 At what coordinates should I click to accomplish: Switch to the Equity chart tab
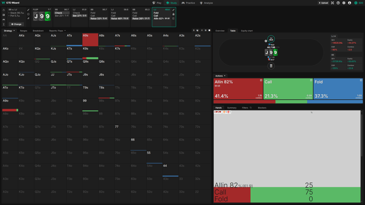click(247, 31)
